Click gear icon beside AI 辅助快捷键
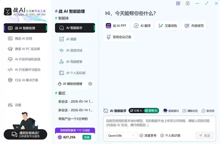Screen dimensions: 220x144 (90, 84)
